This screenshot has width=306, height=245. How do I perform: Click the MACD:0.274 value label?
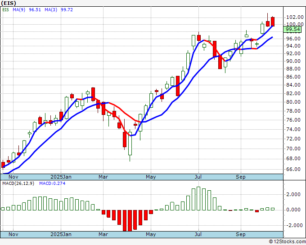click(x=52, y=184)
